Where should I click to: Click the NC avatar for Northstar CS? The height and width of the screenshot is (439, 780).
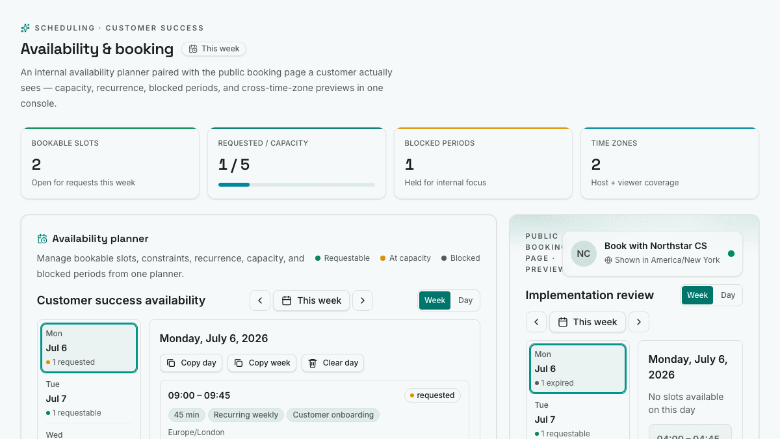point(584,254)
